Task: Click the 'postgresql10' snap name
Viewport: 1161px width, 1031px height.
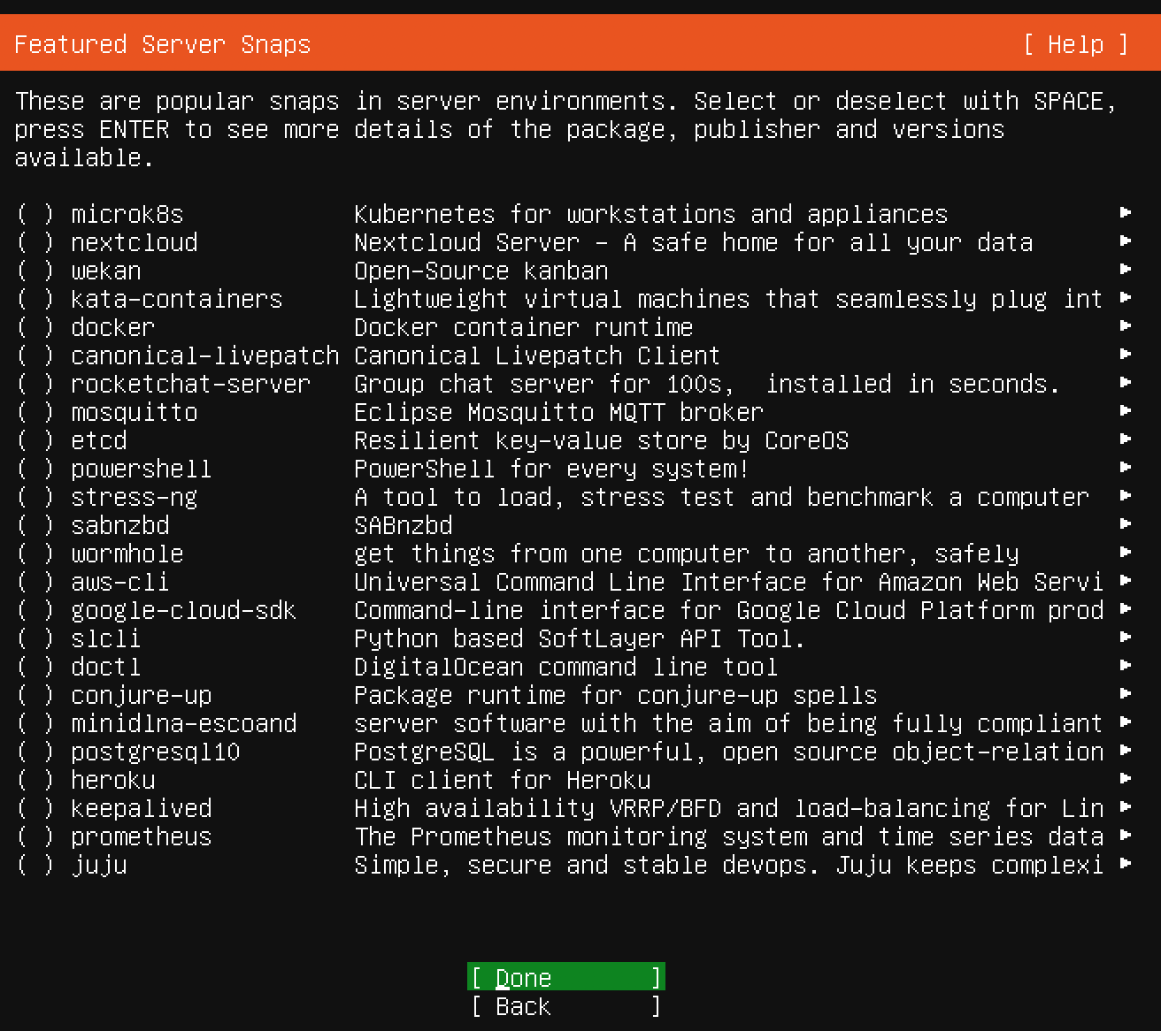Action: 156,752
